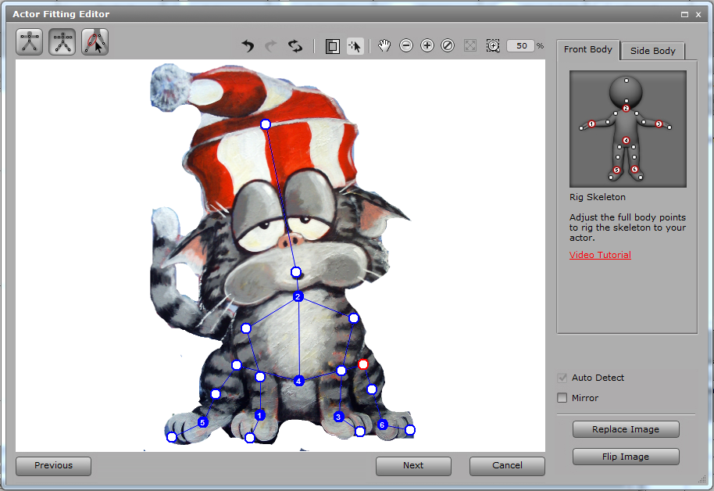The image size is (714, 491).
Task: Click marker 2 on the reference dummy neck
Action: coord(626,109)
